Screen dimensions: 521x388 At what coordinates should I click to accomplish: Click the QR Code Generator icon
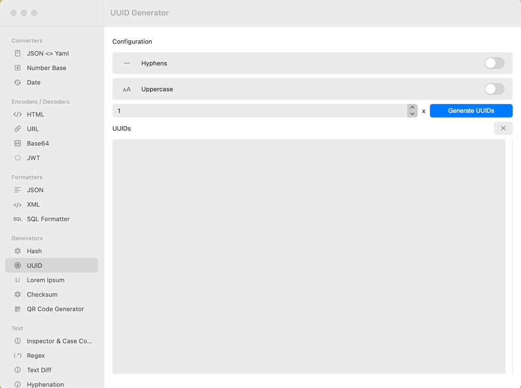[x=18, y=309]
